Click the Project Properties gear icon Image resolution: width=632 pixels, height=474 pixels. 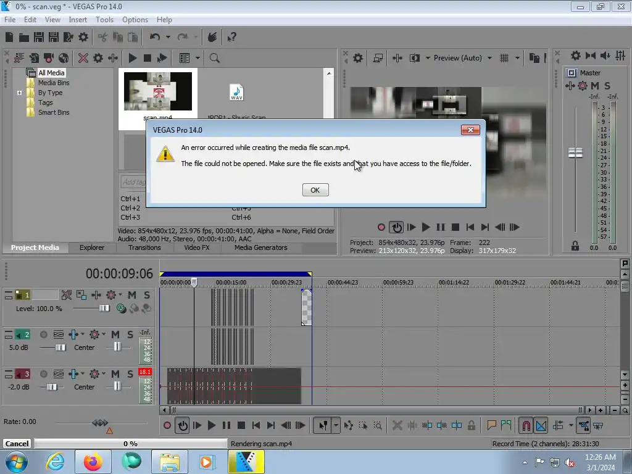pos(83,37)
